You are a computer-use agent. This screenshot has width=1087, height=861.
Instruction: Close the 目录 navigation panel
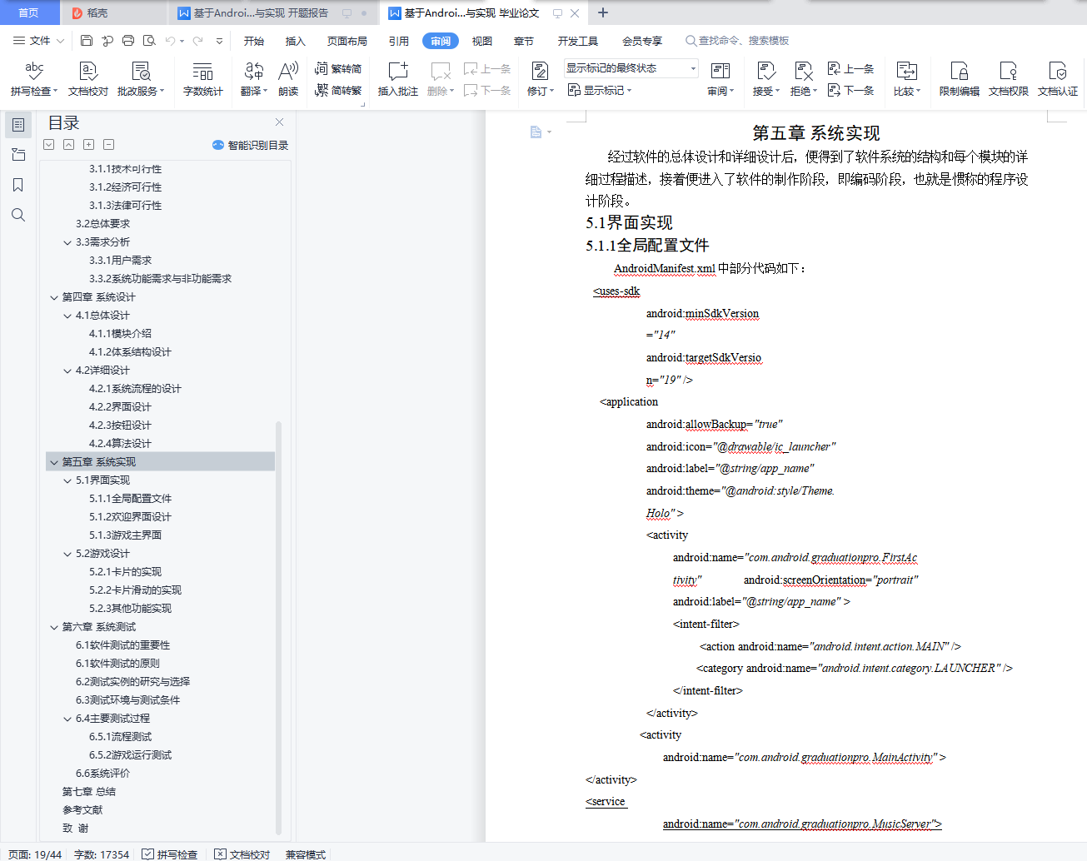(280, 122)
